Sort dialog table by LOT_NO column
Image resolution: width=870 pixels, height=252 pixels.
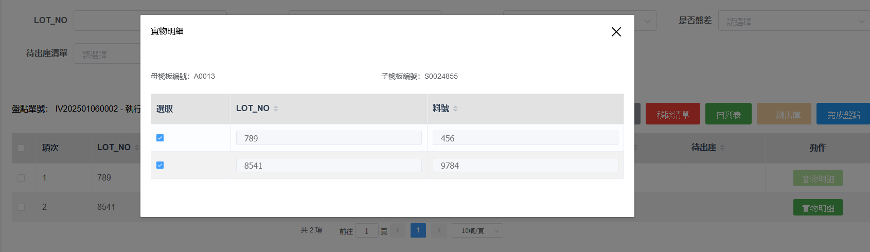[x=276, y=109]
